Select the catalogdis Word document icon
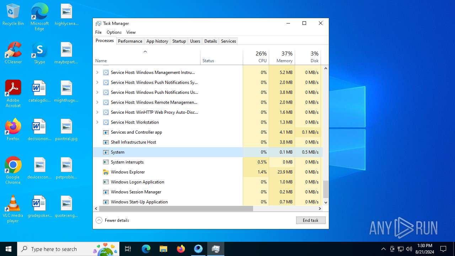The height and width of the screenshot is (256, 455). (x=39, y=91)
